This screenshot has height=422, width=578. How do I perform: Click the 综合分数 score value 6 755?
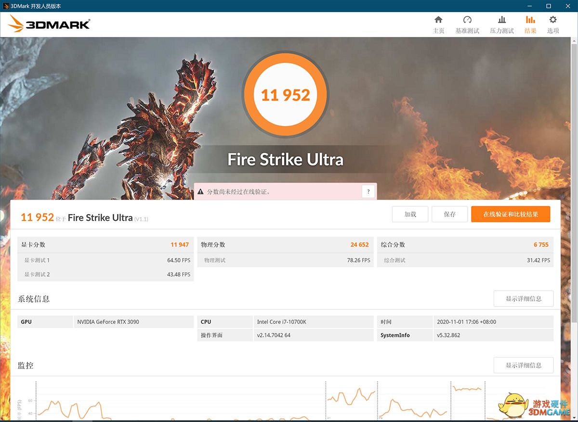click(x=541, y=245)
